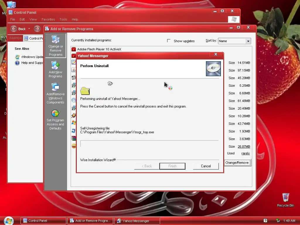300x225 pixels.
Task: Click the rarely Used link
Action: [x=246, y=153]
